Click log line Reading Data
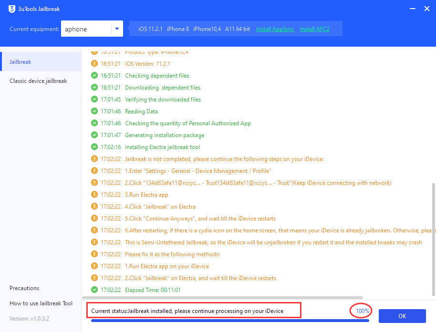The height and width of the screenshot is (332, 436). 141,111
